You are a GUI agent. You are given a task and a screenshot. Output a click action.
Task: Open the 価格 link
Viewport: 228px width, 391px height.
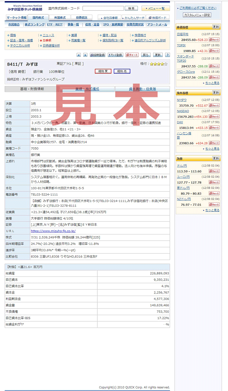13,35
